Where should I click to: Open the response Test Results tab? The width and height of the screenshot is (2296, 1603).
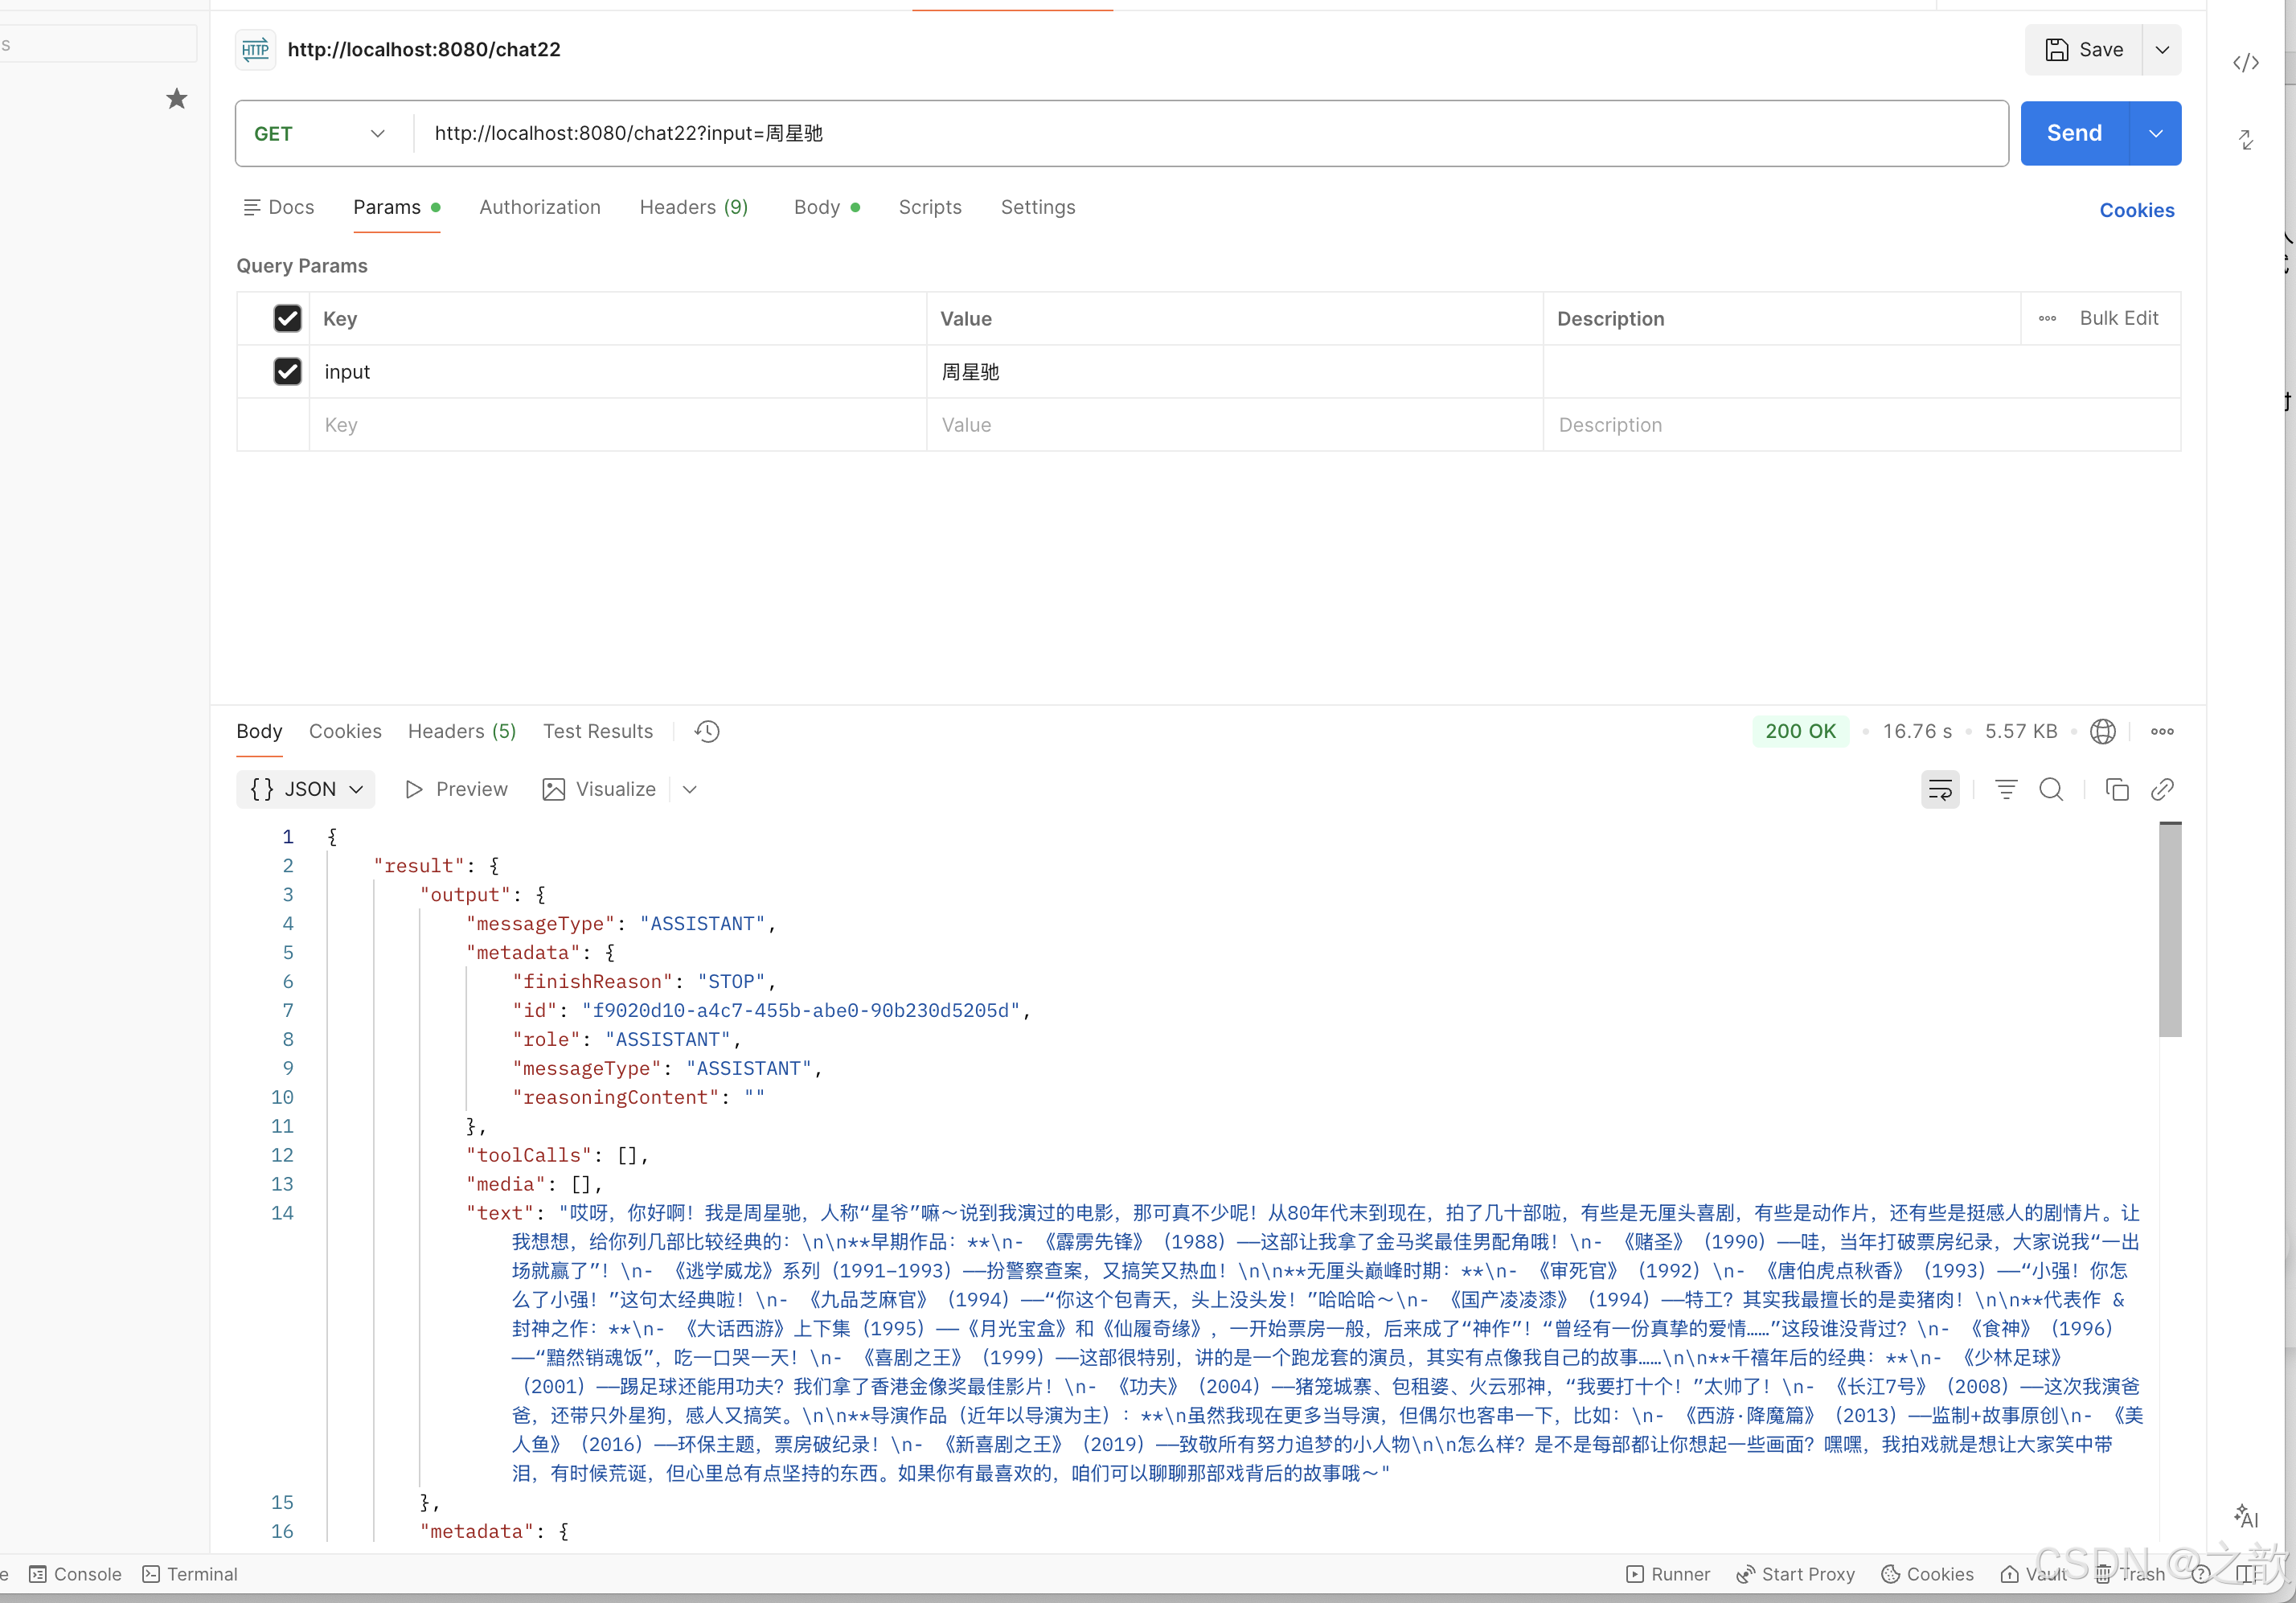click(597, 731)
